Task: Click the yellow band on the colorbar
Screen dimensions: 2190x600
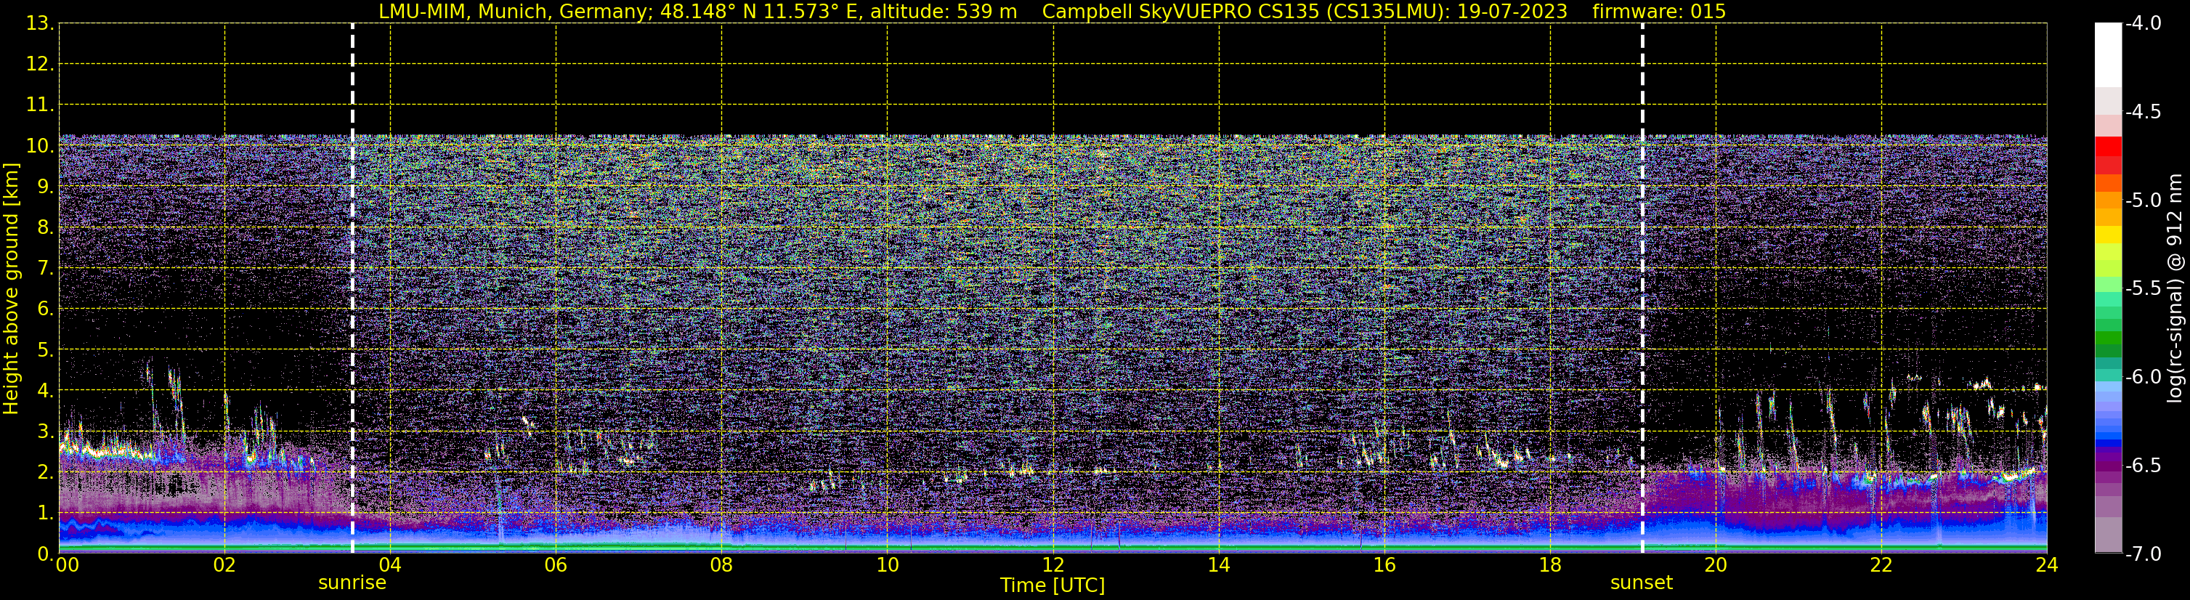Action: coord(2109,235)
